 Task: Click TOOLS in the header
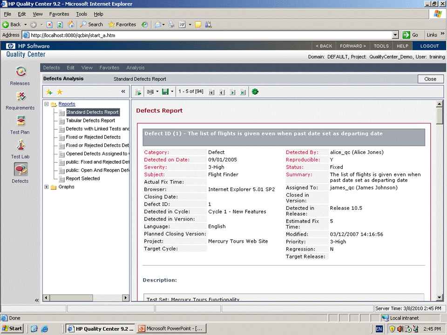tap(381, 46)
